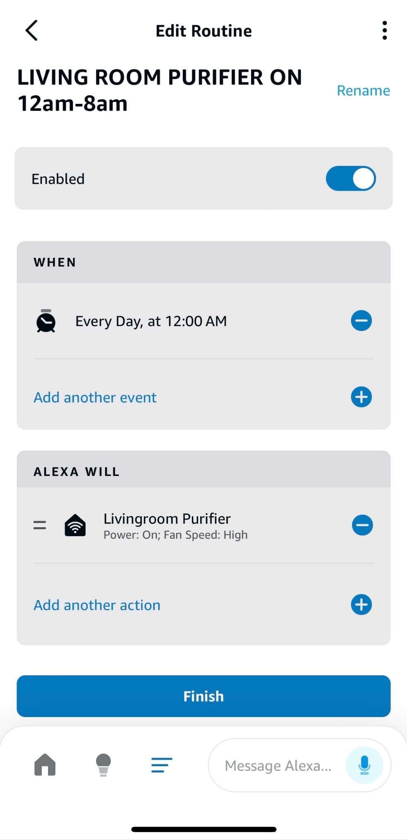Open the Every Day at 12:00 AM trigger
The height and width of the screenshot is (840, 407).
pyautogui.click(x=151, y=321)
